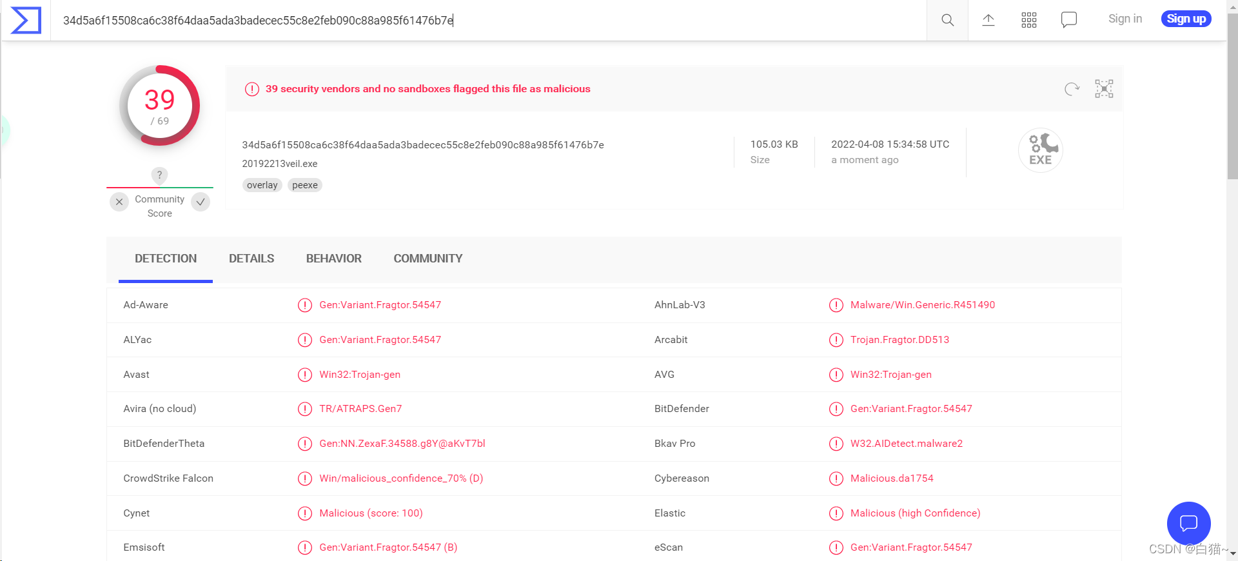Click the Sign up button
This screenshot has width=1238, height=561.
(1186, 19)
